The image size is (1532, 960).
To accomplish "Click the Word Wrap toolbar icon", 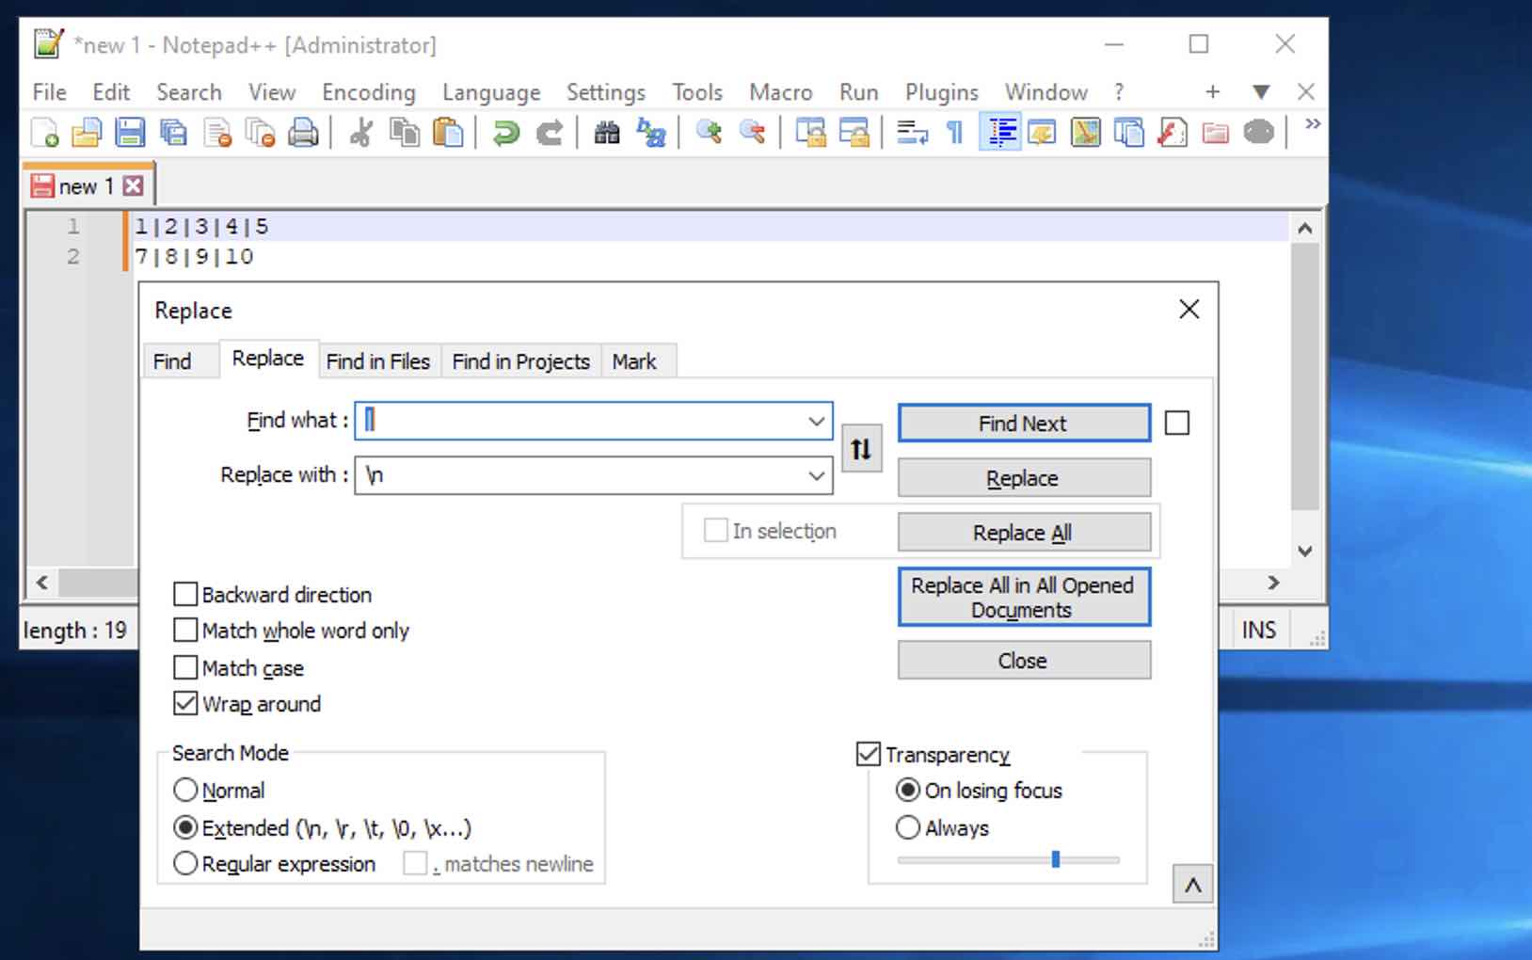I will [911, 132].
